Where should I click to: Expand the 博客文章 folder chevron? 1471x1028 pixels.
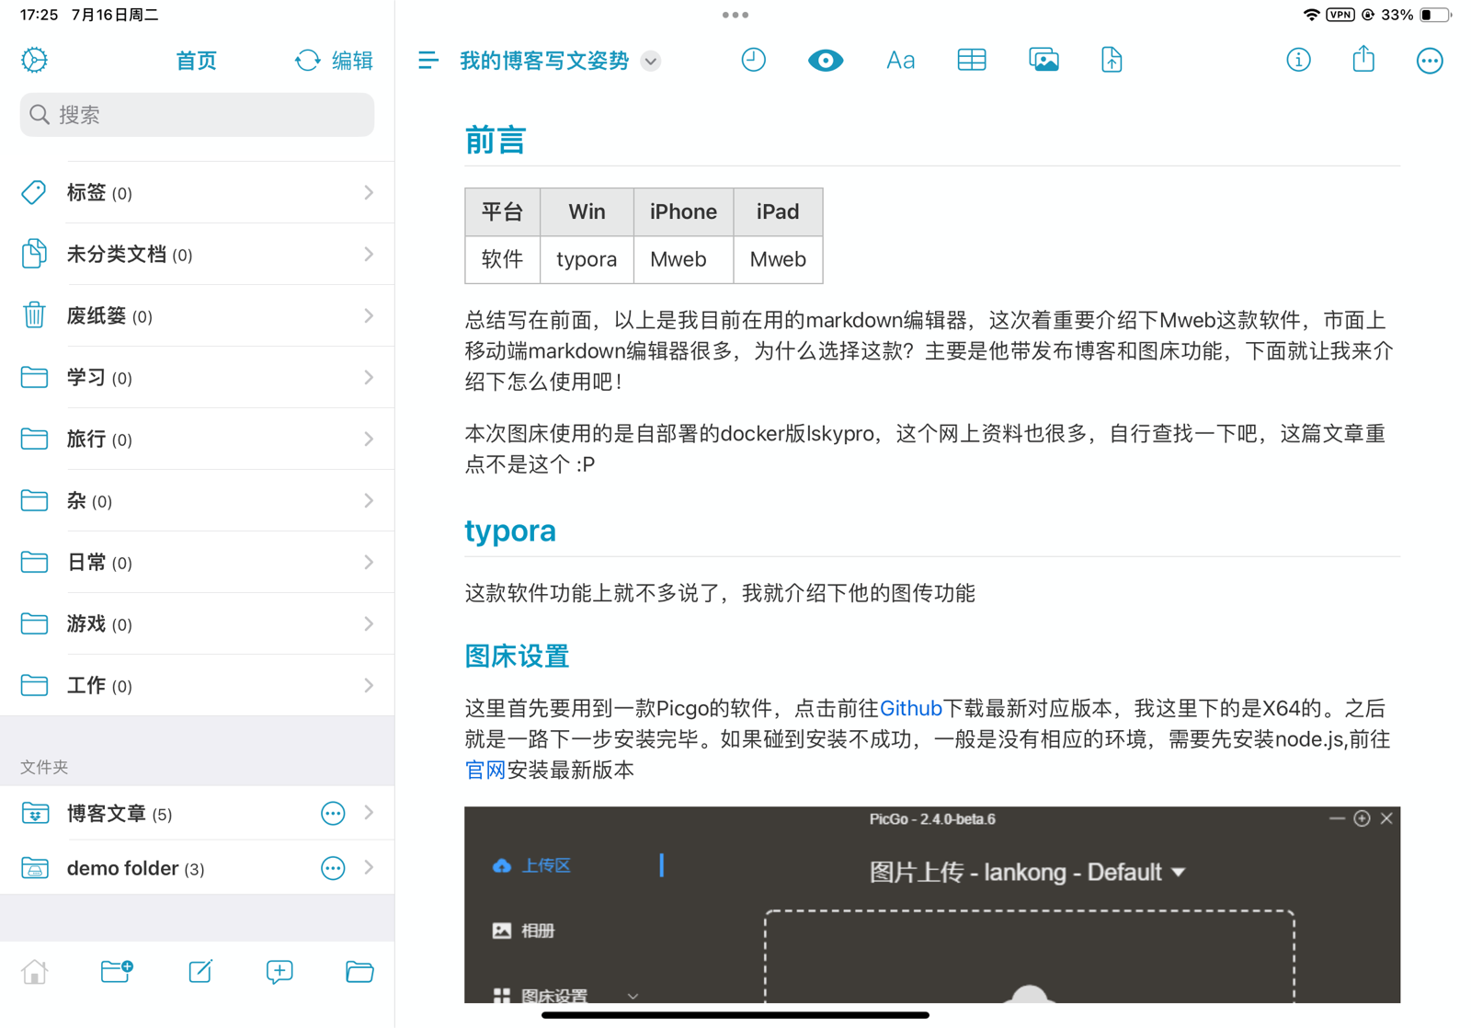(x=369, y=813)
